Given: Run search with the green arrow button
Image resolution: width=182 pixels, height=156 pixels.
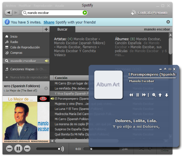Looking at the screenshot, I should (85, 12).
